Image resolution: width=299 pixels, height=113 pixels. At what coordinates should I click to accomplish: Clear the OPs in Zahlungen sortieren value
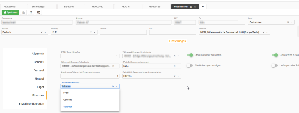click(175, 66)
